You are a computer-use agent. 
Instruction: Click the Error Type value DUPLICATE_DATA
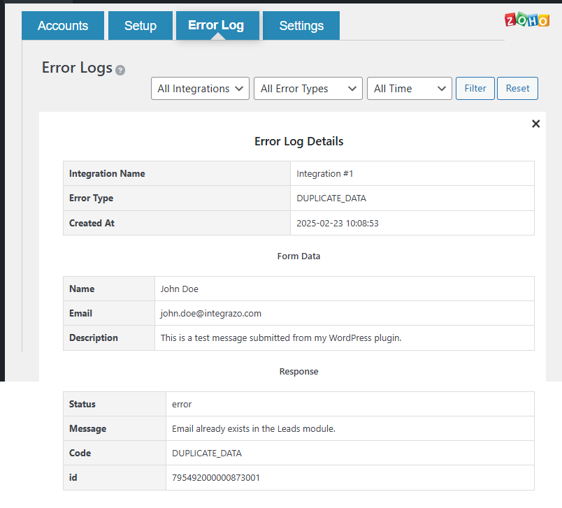(x=331, y=198)
